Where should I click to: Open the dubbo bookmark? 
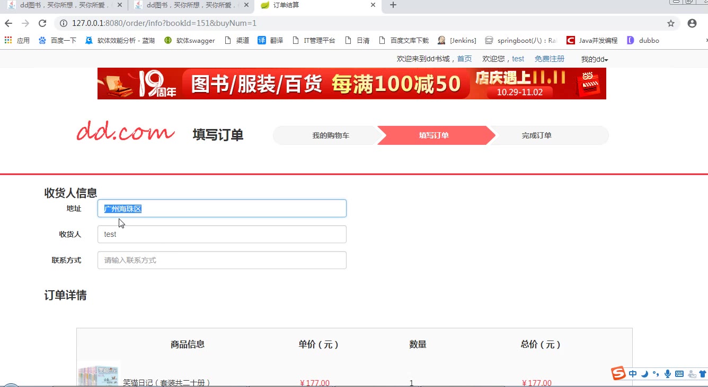[643, 40]
